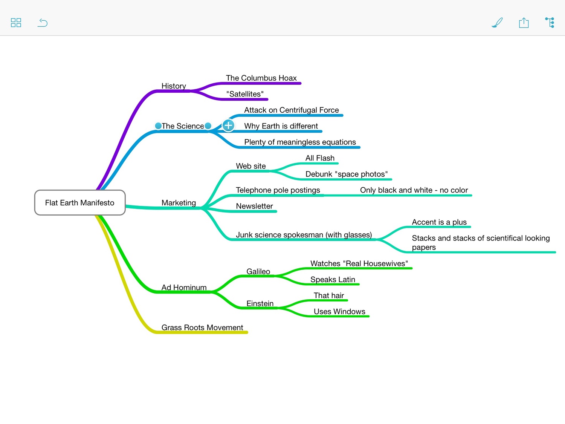This screenshot has width=565, height=424.
Task: Select the History branch node
Action: tap(174, 86)
